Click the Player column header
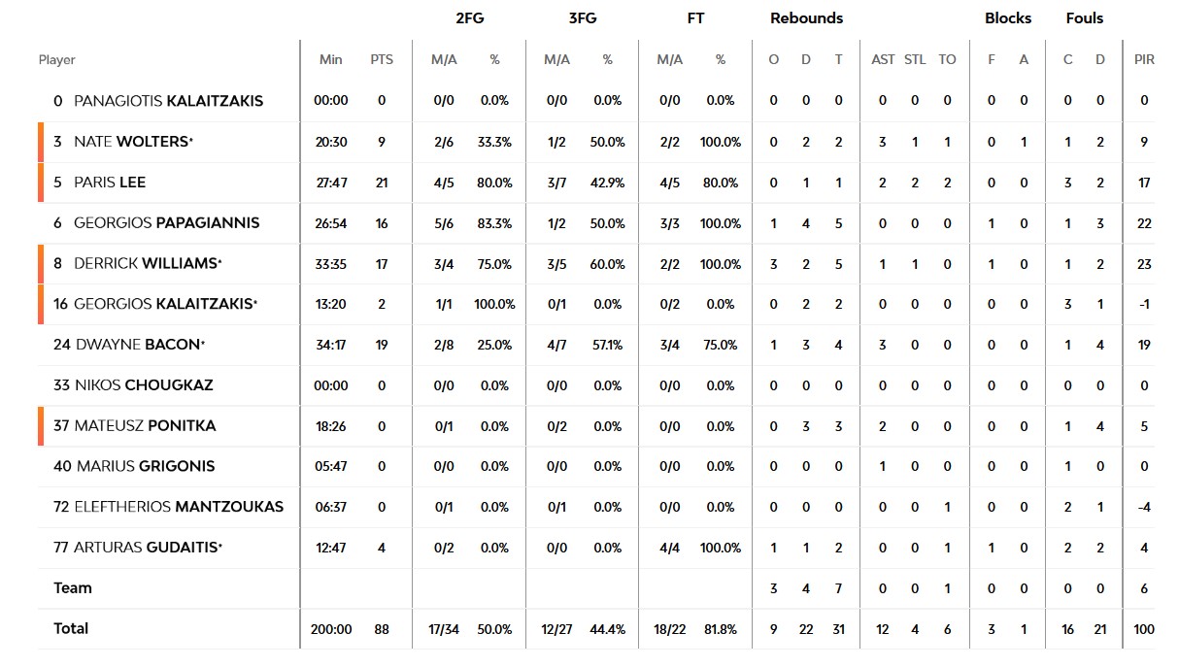The width and height of the screenshot is (1179, 667). click(x=57, y=60)
